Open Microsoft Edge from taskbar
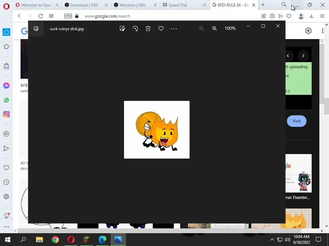The image size is (329, 246). pos(102,240)
